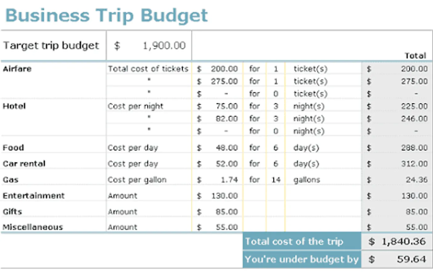Click the Miscellaneous amount 55.00 cell
The height and width of the screenshot is (277, 433).
click(x=217, y=227)
